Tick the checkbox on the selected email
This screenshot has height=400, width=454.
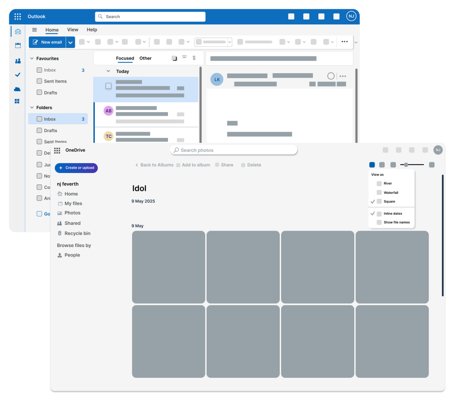(x=108, y=86)
